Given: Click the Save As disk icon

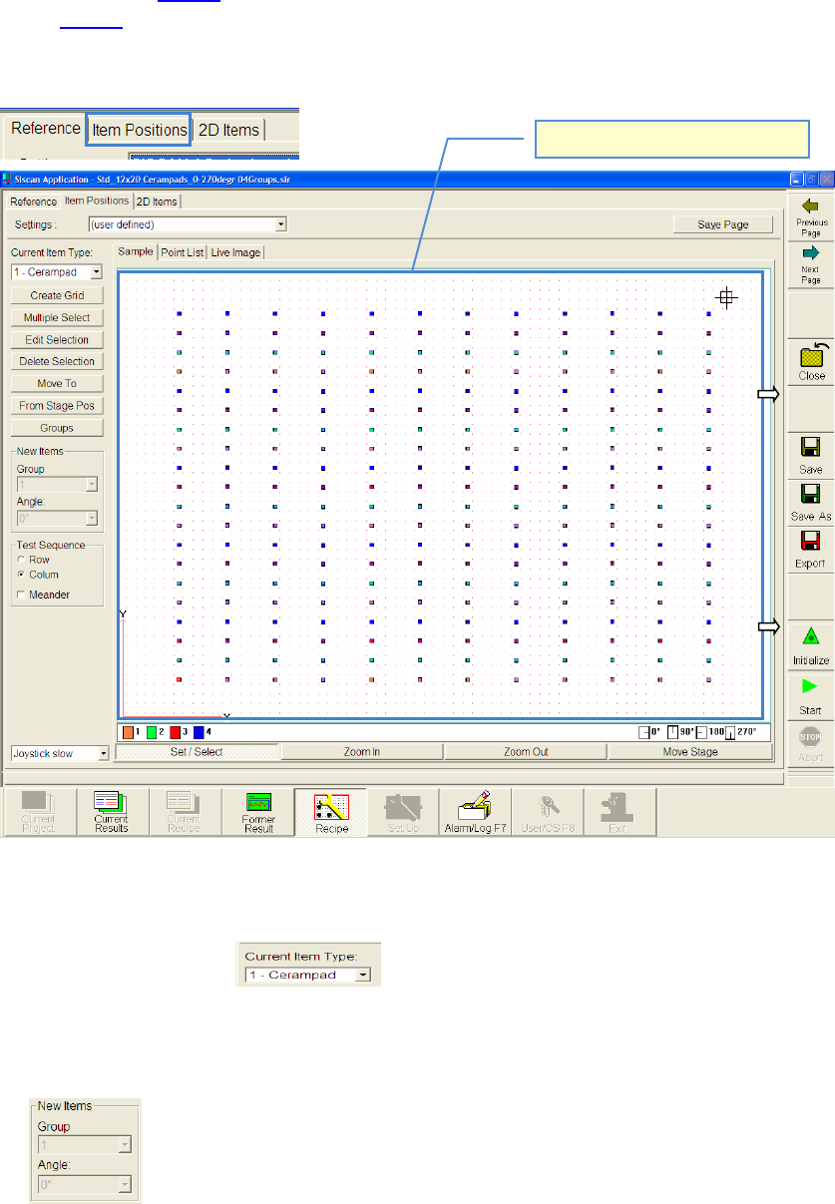Looking at the screenshot, I should 811,495.
